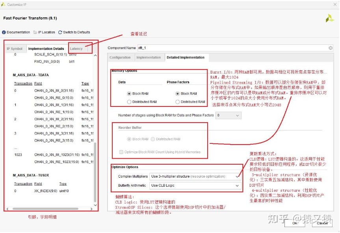Click the Xilinx logo in top-right corner
Image resolution: width=340 pixels, height=233 pixels.
point(329,18)
